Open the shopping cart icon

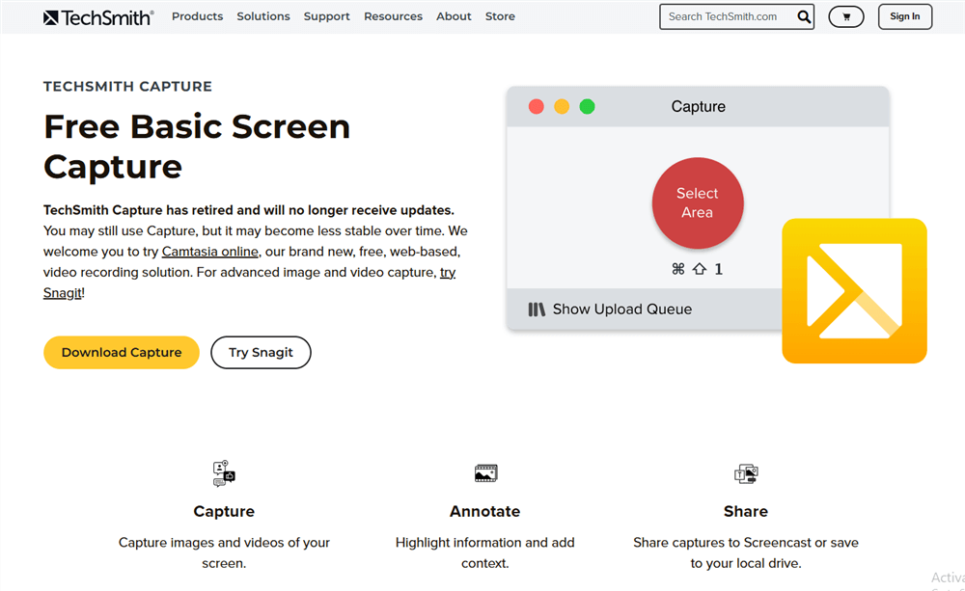point(846,16)
